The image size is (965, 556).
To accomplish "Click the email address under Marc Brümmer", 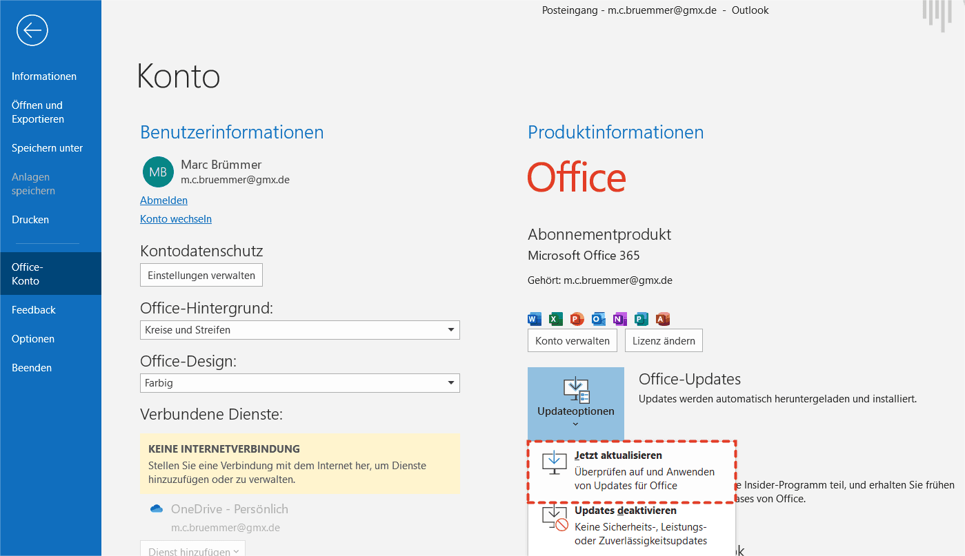I will pyautogui.click(x=235, y=180).
